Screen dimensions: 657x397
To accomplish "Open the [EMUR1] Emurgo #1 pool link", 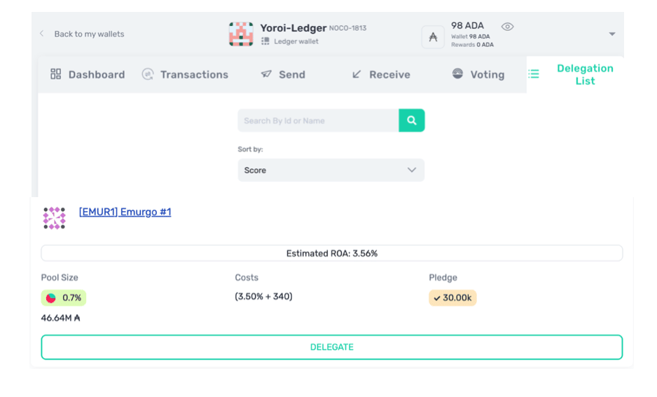I will point(125,212).
